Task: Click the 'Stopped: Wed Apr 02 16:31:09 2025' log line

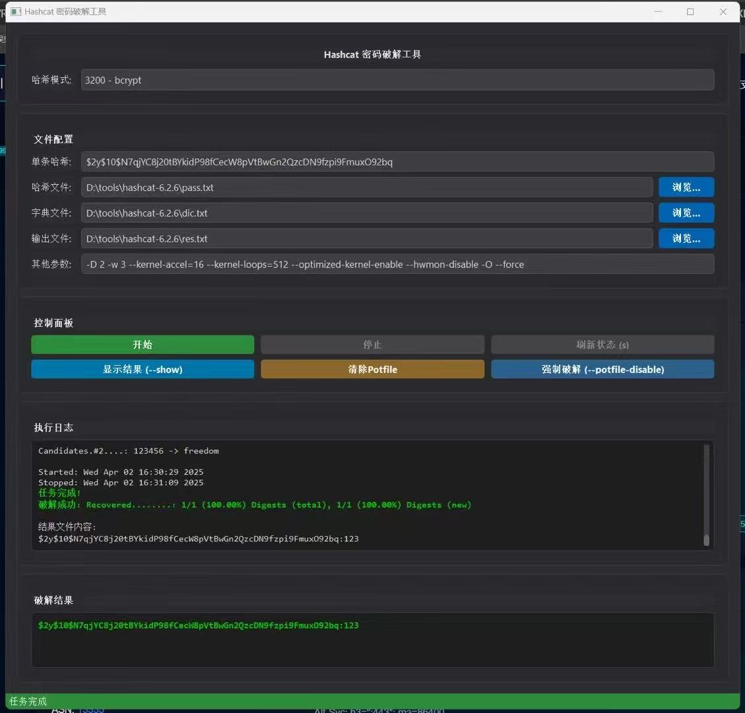Action: (x=121, y=483)
